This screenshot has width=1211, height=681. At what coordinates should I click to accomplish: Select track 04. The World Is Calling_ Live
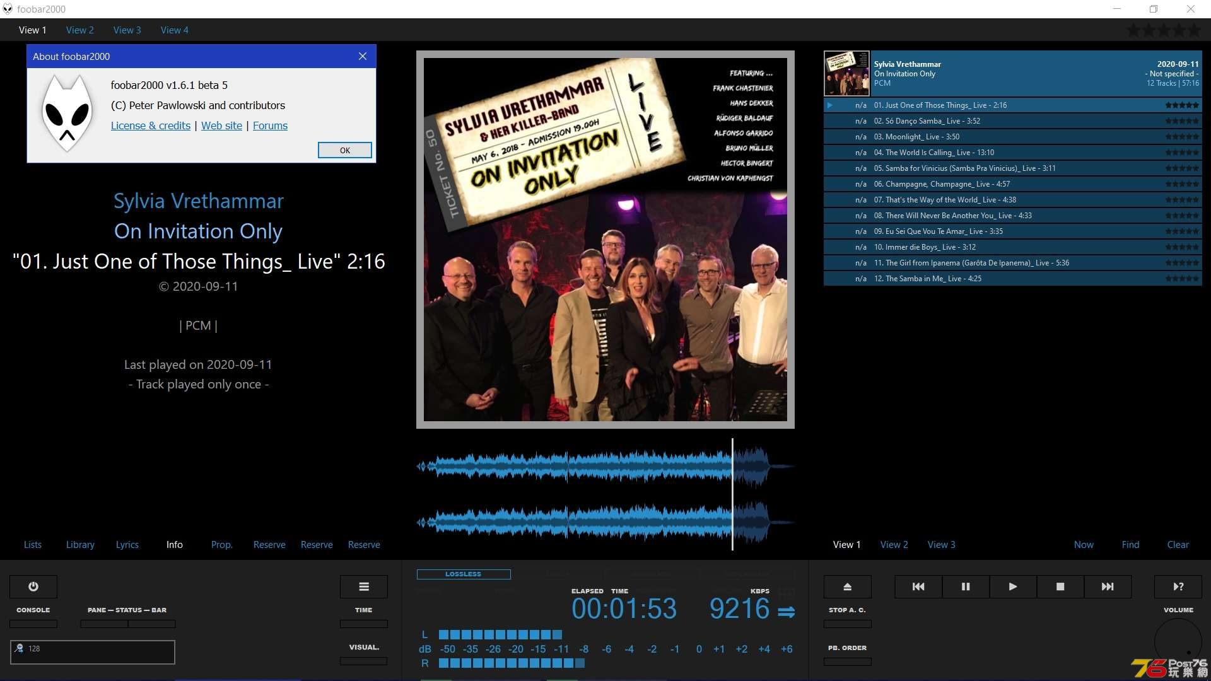pyautogui.click(x=1012, y=153)
